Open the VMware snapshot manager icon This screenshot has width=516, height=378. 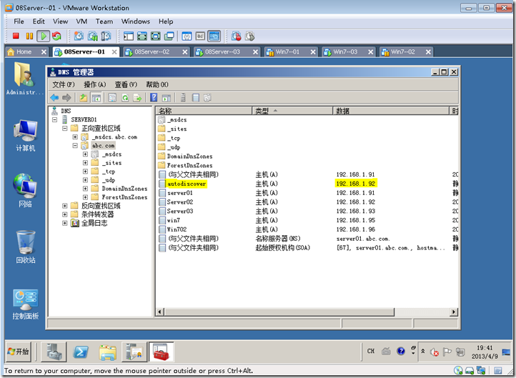(x=106, y=36)
